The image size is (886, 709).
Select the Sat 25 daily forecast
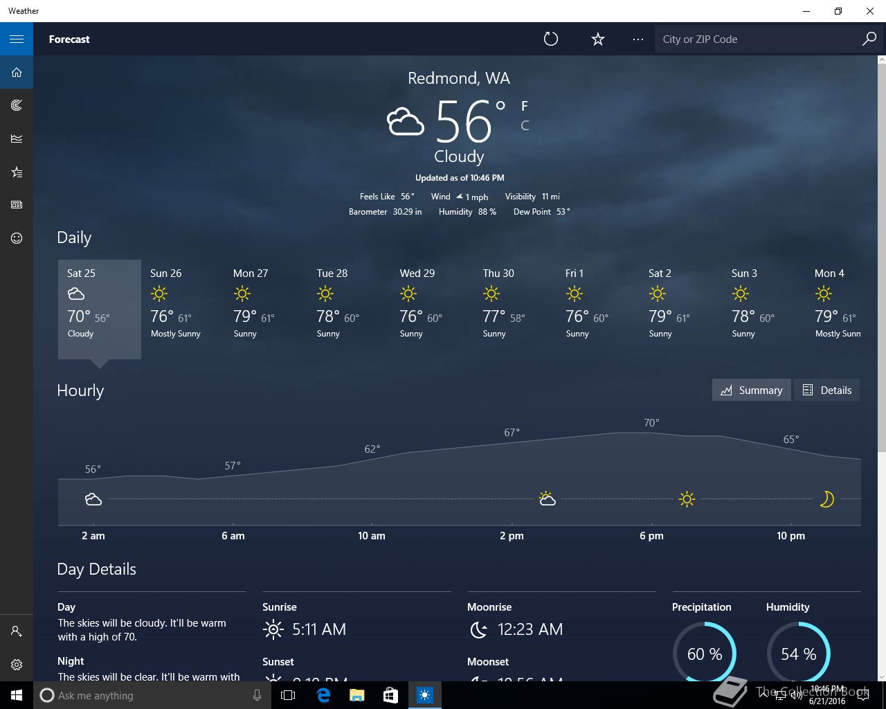tap(100, 309)
